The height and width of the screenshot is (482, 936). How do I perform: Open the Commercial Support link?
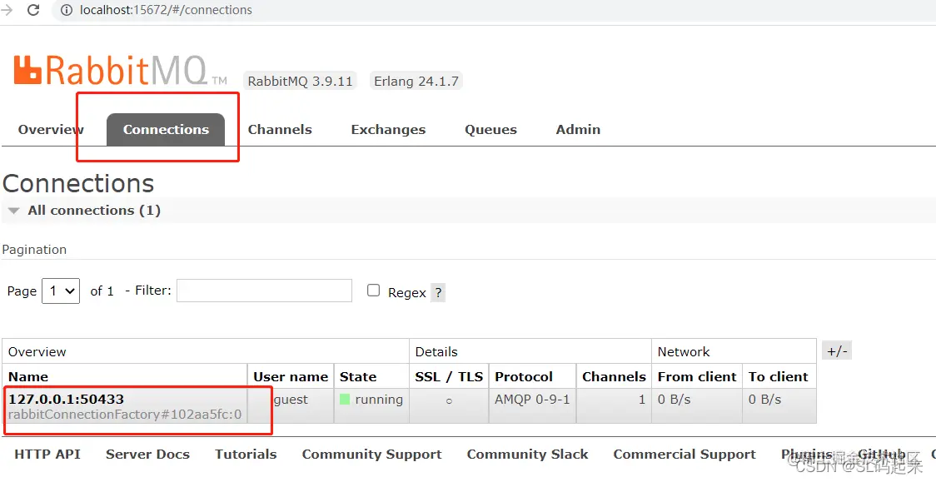(x=684, y=454)
